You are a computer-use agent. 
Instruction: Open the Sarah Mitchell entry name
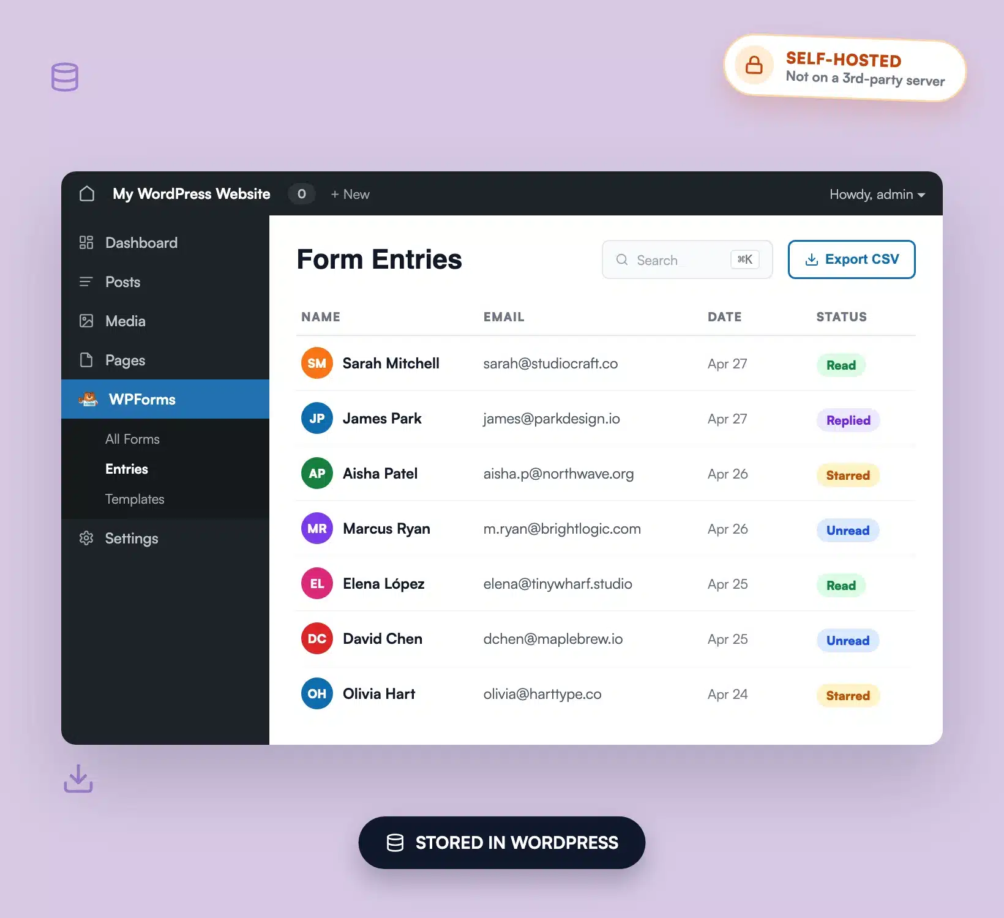click(391, 363)
